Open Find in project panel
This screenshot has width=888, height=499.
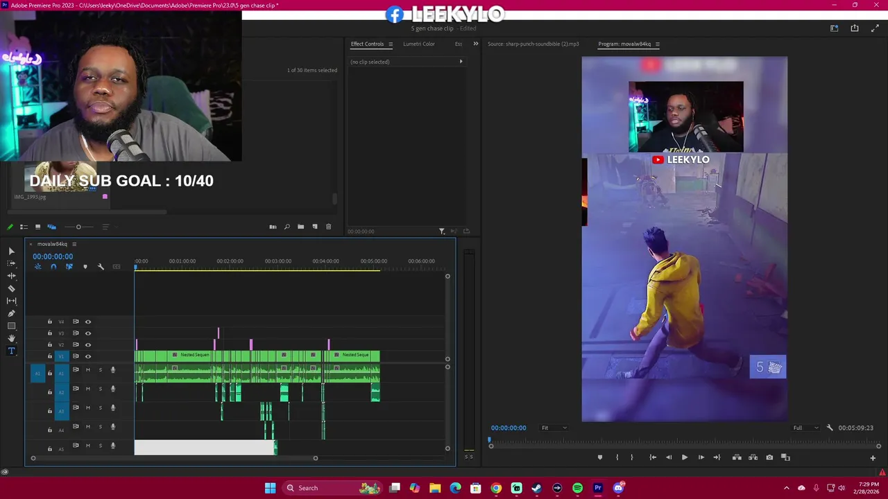[x=287, y=227]
